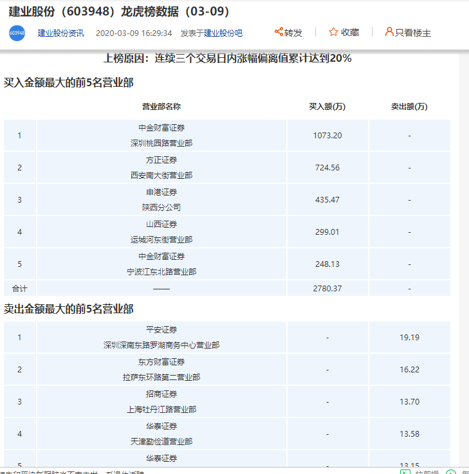Select 上海牡丹江路营业部 text
Image resolution: width=469 pixels, height=474 pixels.
click(x=161, y=409)
